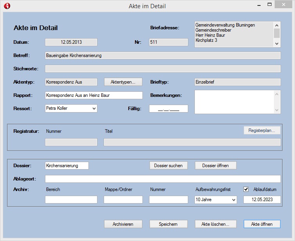Click the Archiv Bereich input field
The height and width of the screenshot is (241, 295).
(x=71, y=200)
